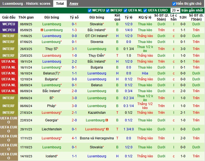Select the Total tab

[x=60, y=4]
